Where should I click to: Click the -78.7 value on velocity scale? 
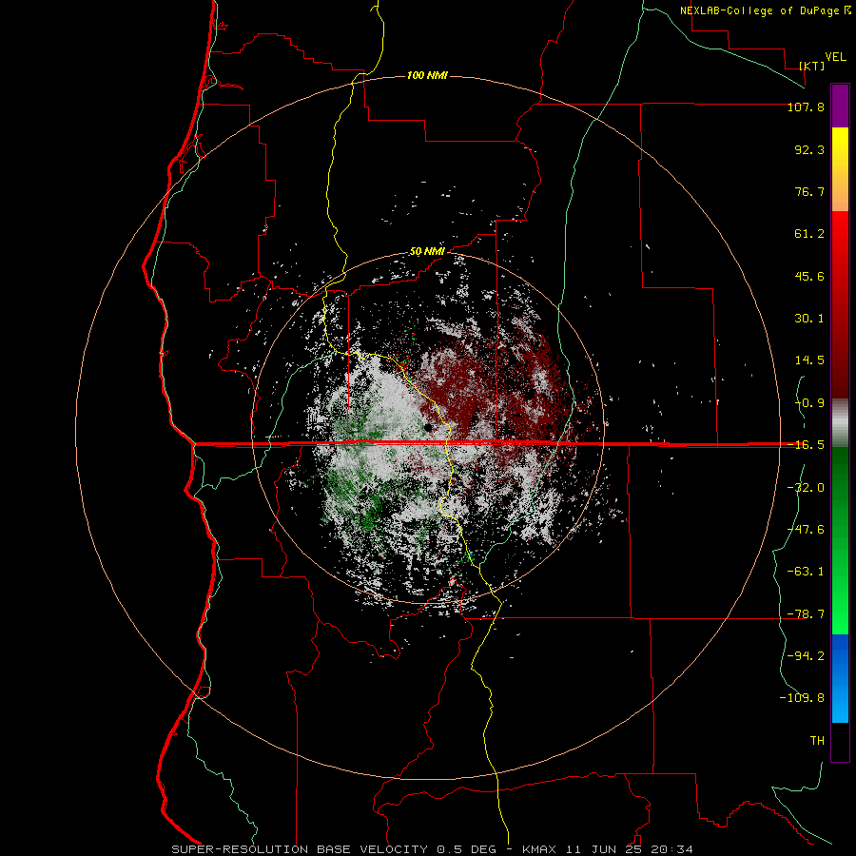pos(806,614)
